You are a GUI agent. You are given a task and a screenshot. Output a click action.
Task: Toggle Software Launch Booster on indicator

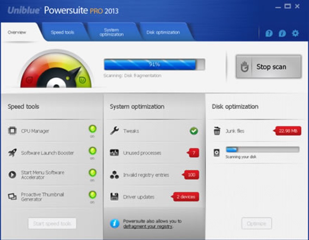pos(92,151)
